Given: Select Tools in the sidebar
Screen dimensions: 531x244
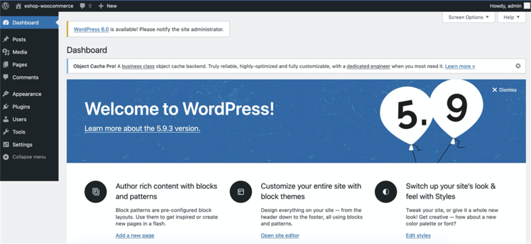Looking at the screenshot, I should coord(29,132).
